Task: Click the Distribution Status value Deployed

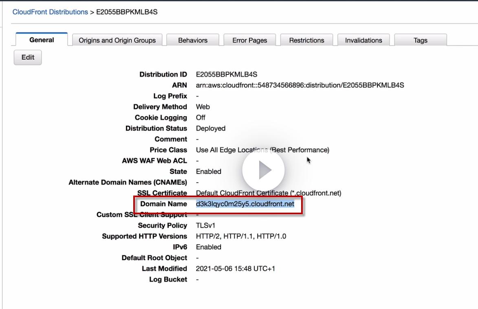Action: 211,128
